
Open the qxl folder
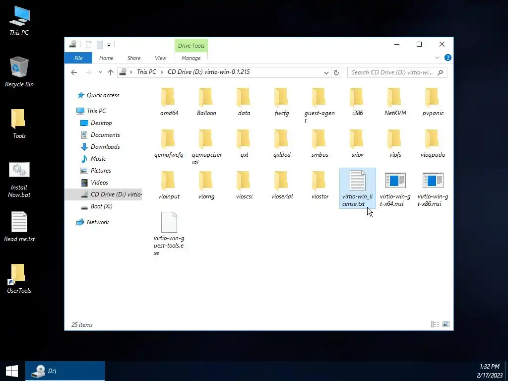pos(244,143)
